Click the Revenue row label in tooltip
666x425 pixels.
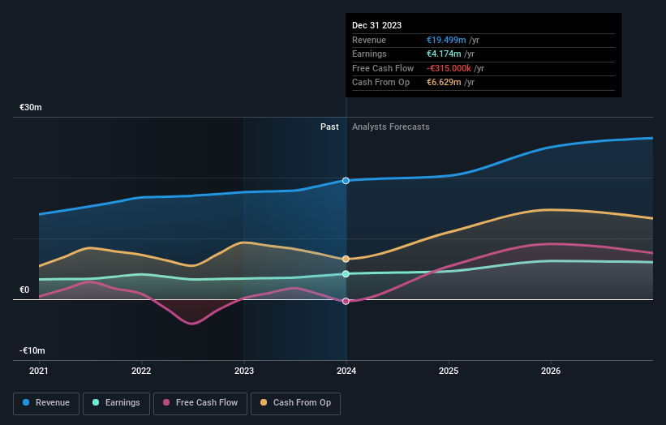click(369, 40)
